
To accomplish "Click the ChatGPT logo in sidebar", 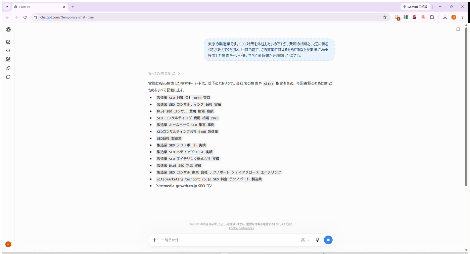I will pos(8,30).
